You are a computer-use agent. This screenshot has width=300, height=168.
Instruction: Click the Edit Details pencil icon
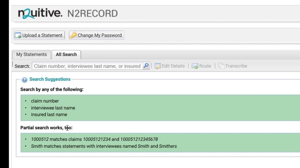tap(157, 66)
